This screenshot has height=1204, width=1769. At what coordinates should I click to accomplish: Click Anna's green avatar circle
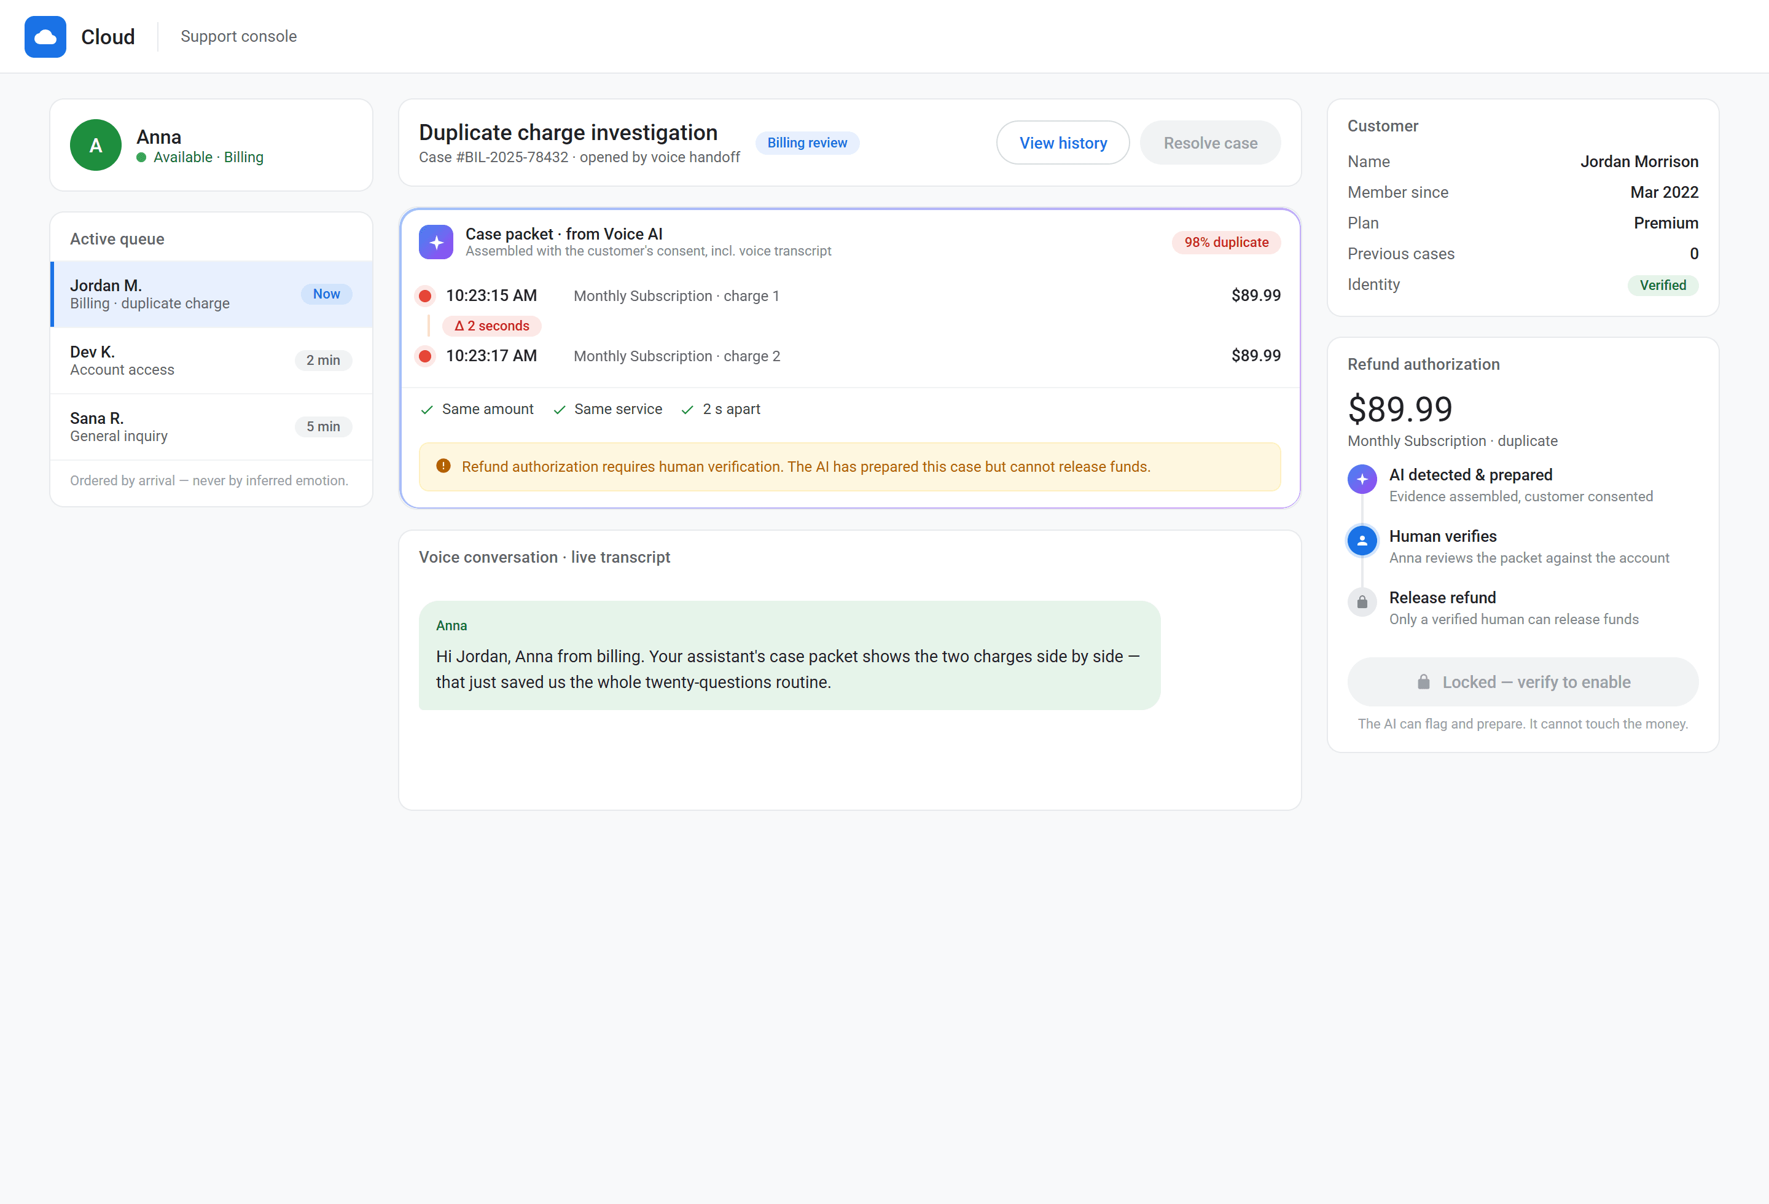[x=96, y=146]
